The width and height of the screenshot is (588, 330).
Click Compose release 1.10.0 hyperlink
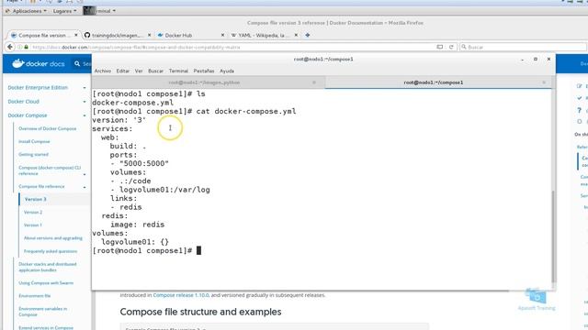coord(181,295)
